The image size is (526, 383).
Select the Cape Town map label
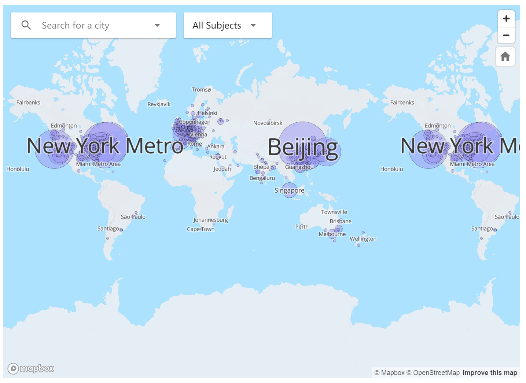201,229
